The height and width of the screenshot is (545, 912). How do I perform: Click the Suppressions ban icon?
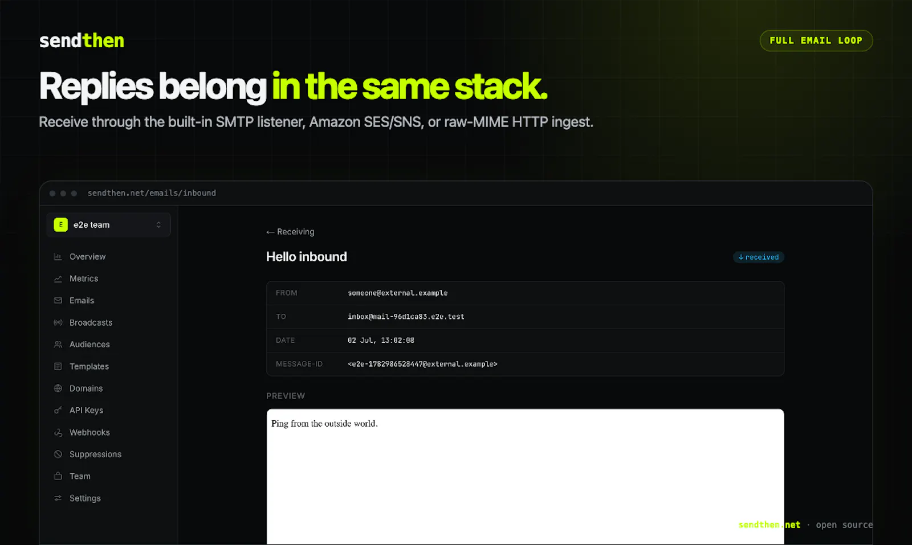click(x=58, y=454)
